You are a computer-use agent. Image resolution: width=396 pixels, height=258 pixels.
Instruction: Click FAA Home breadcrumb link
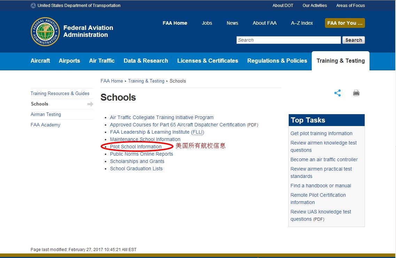(112, 81)
